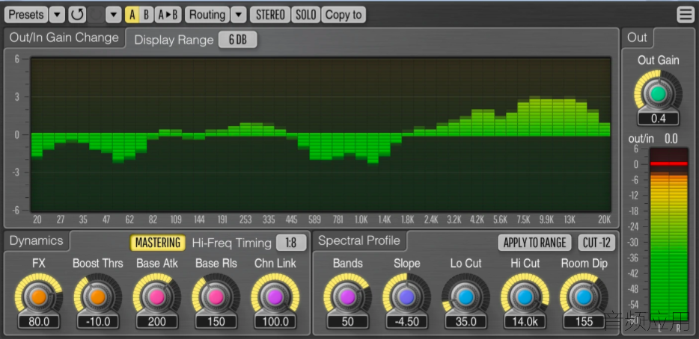Expand the dropdown arrow beside Routing
This screenshot has height=339, width=699.
[239, 15]
